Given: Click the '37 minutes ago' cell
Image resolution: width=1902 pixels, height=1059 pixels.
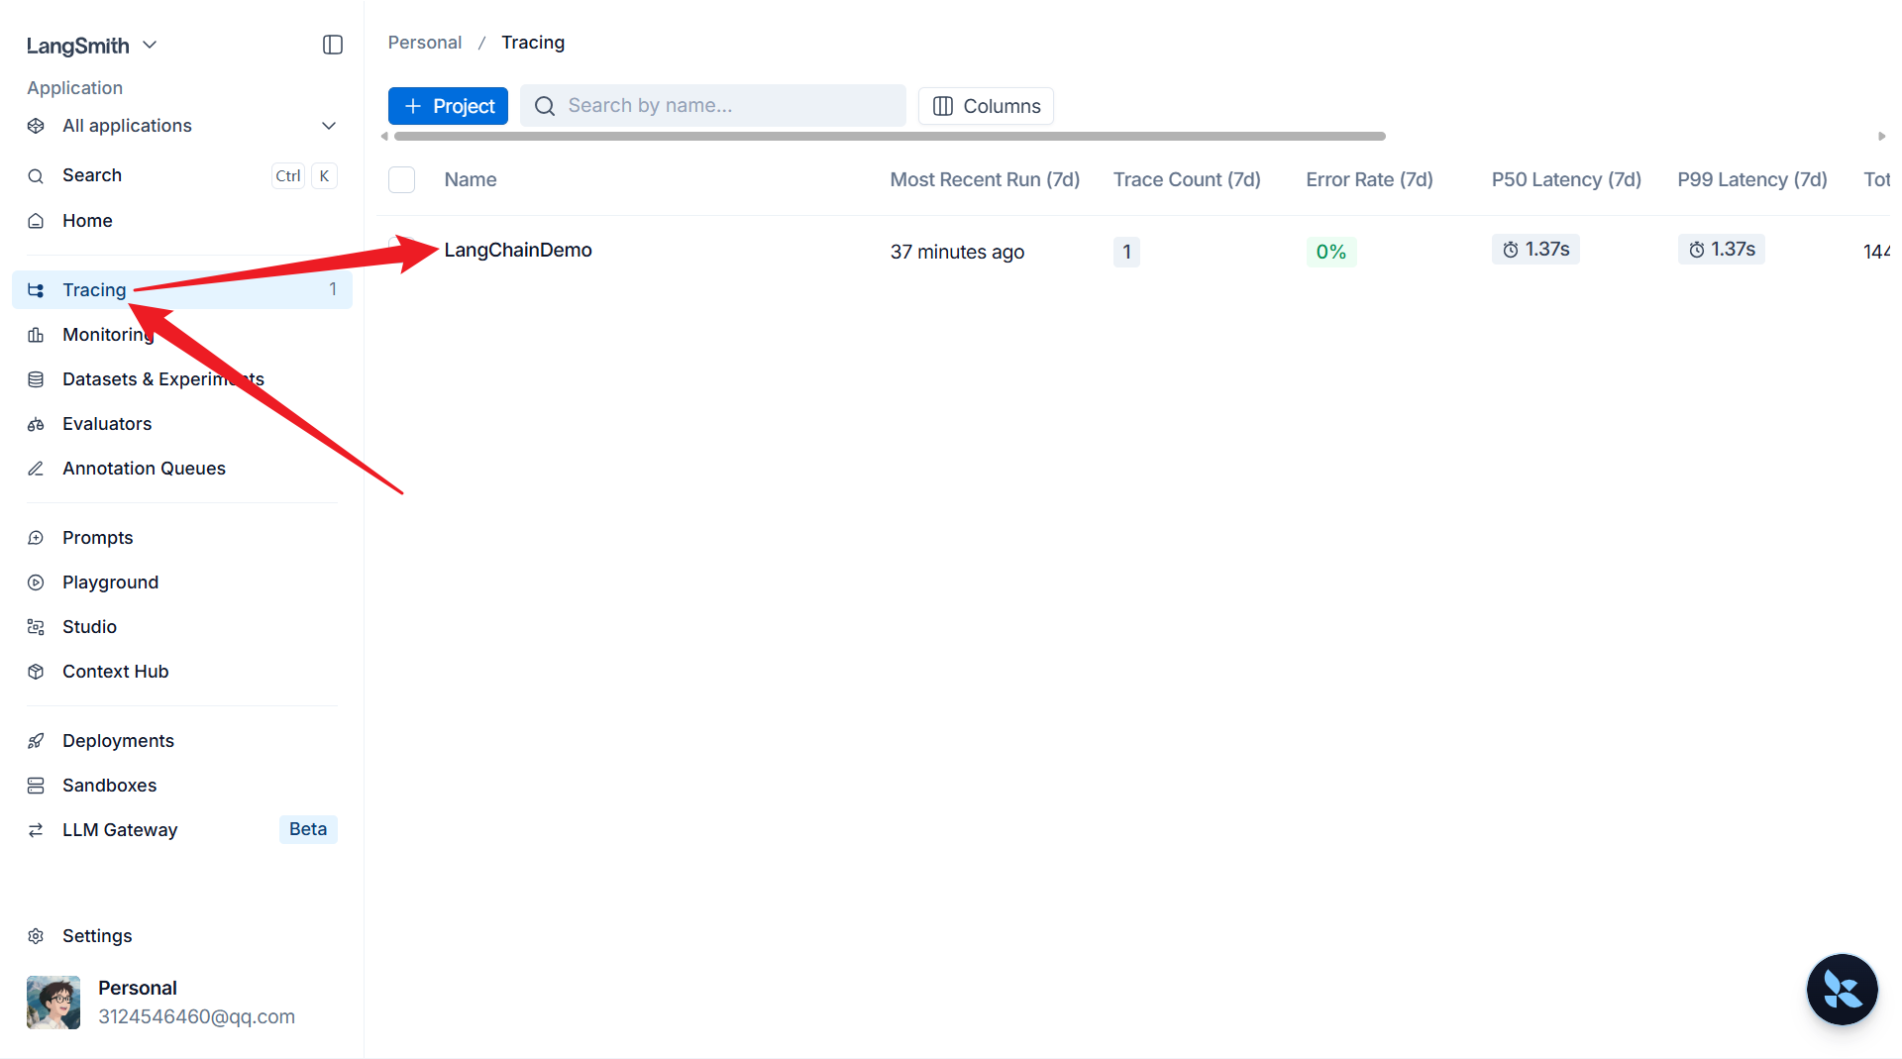Looking at the screenshot, I should click(x=957, y=252).
